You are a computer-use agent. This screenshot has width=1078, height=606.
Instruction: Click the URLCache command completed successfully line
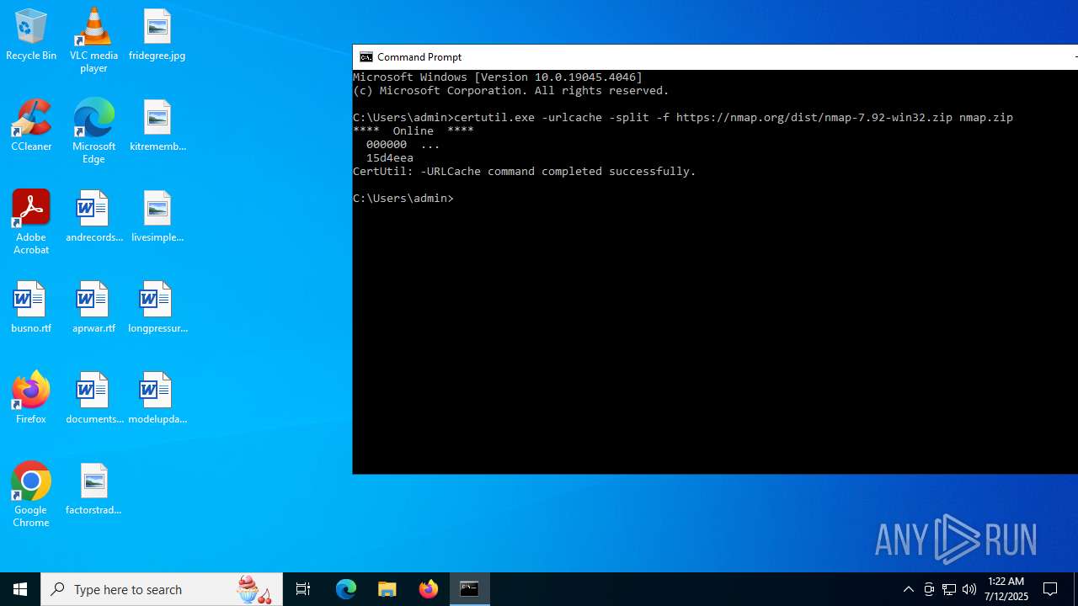click(x=525, y=172)
